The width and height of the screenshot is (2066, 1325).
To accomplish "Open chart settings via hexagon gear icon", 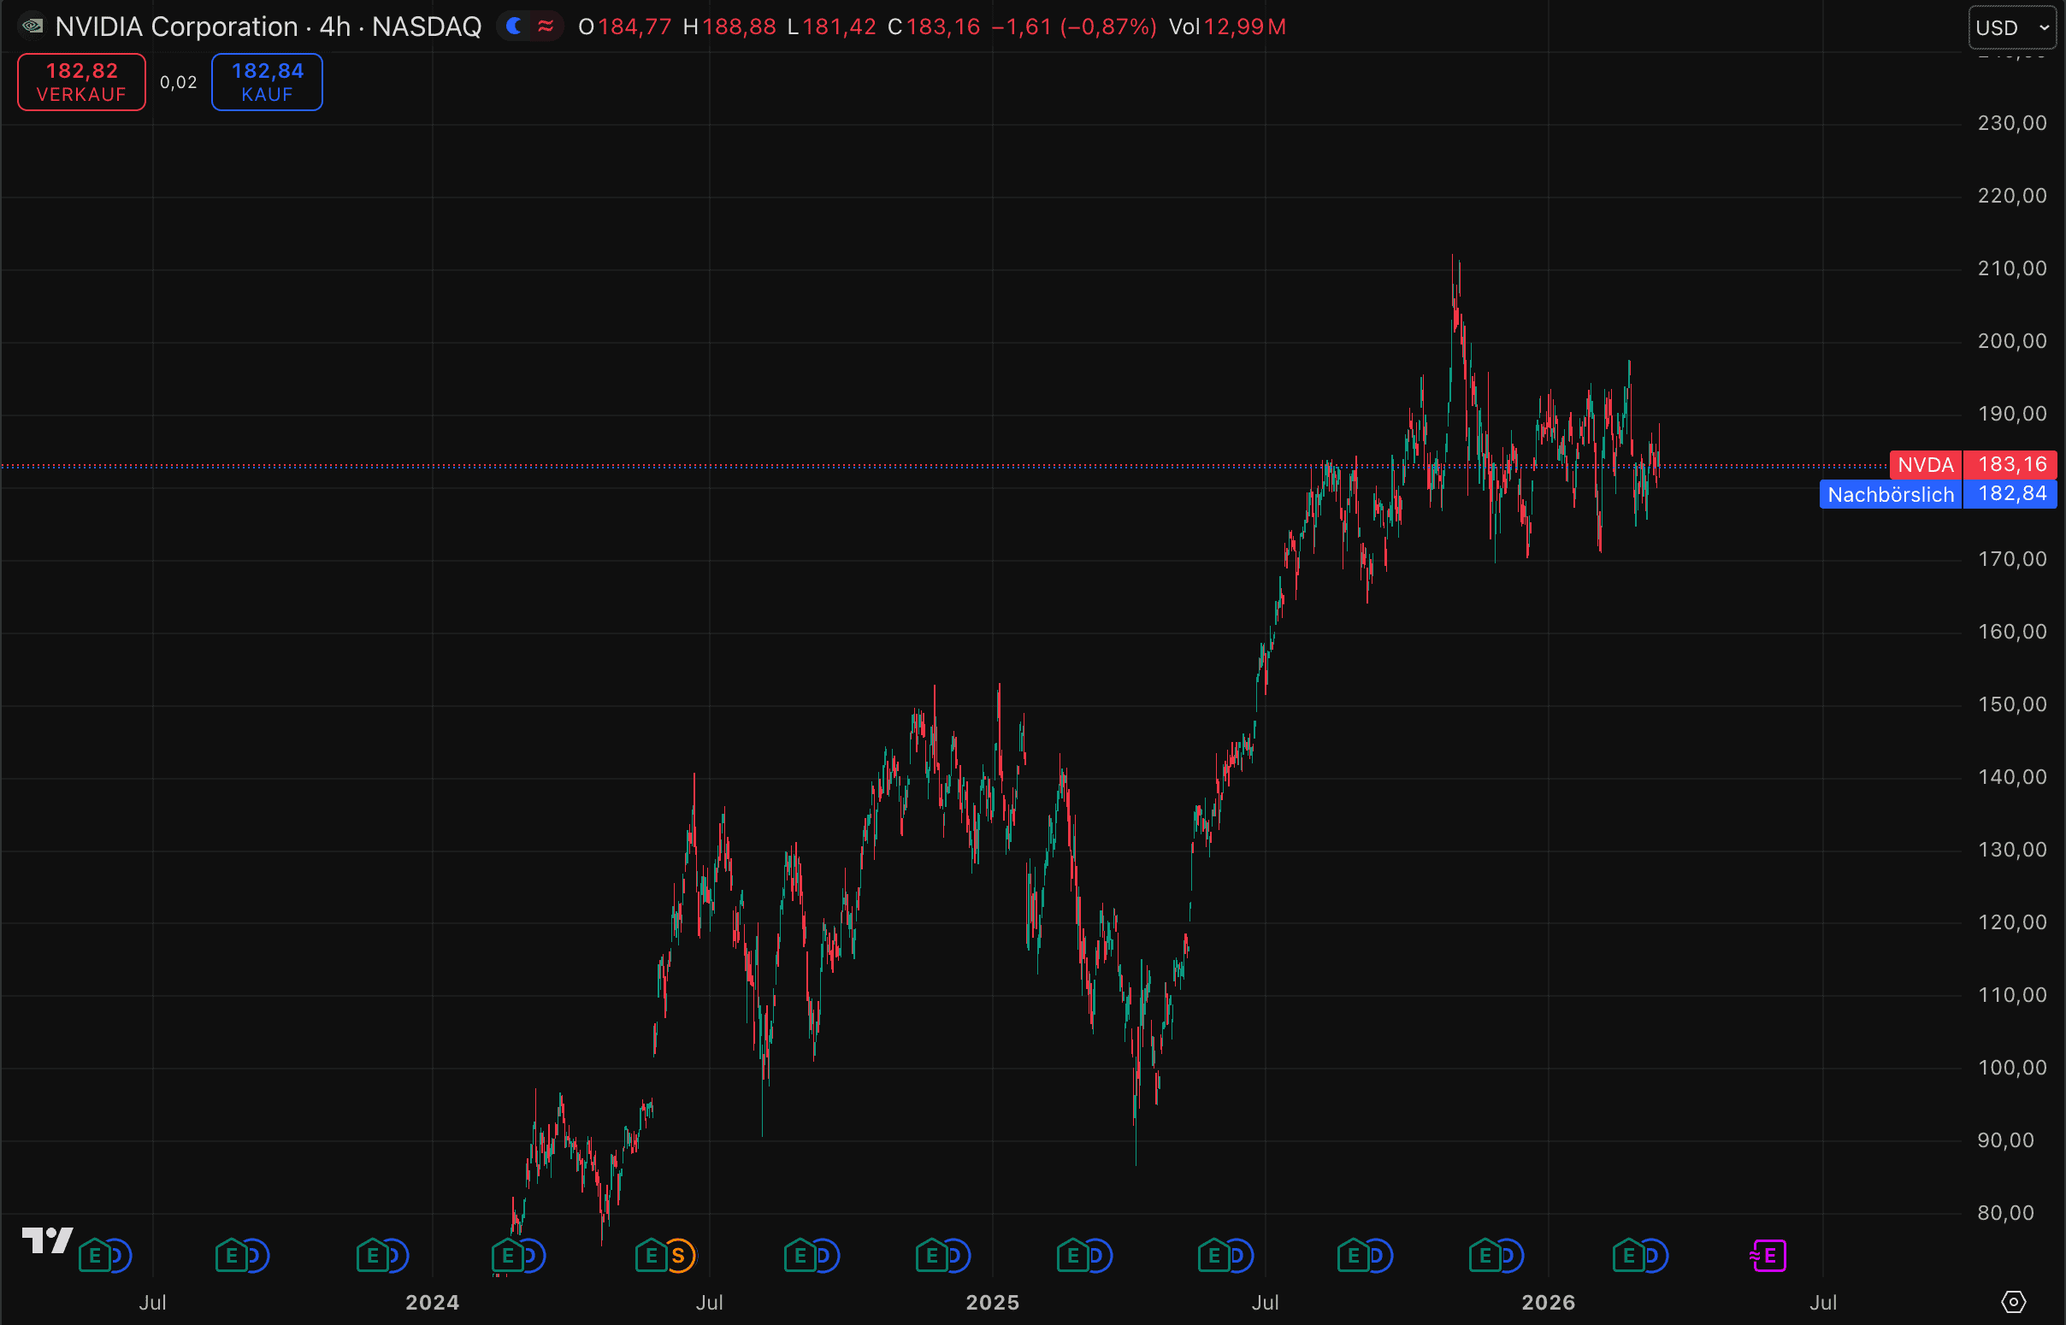I will pyautogui.click(x=2014, y=1303).
